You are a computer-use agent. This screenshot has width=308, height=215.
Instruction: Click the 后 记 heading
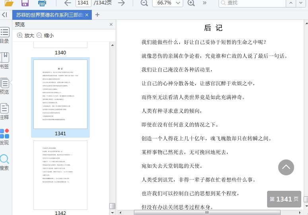pos(213,28)
